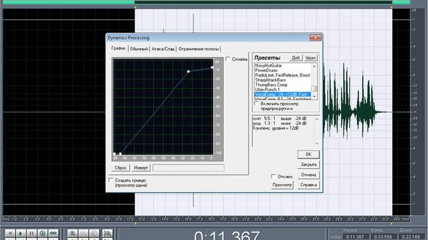This screenshot has height=240, width=428.
Task: Click presets list scroll down arrow
Action: pos(314,97)
